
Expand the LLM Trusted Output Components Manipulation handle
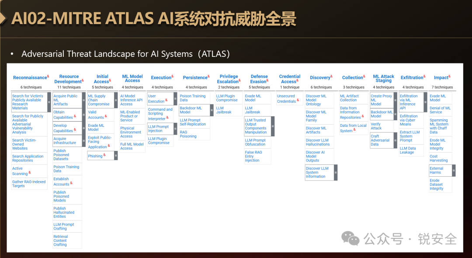pos(273,126)
